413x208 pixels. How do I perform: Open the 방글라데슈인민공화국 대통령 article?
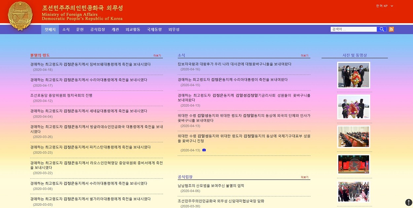click(96, 129)
